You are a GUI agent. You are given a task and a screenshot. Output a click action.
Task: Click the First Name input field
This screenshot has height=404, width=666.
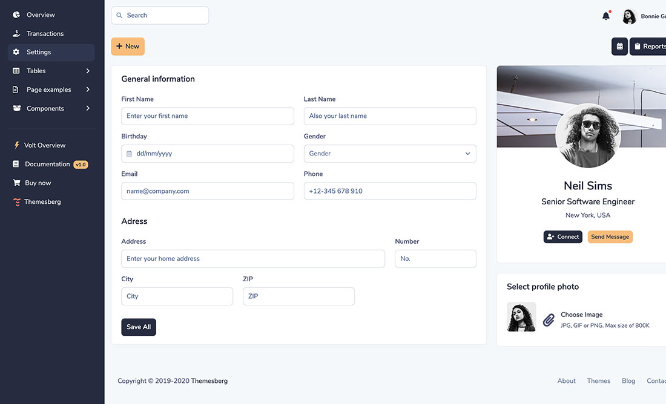click(x=207, y=116)
